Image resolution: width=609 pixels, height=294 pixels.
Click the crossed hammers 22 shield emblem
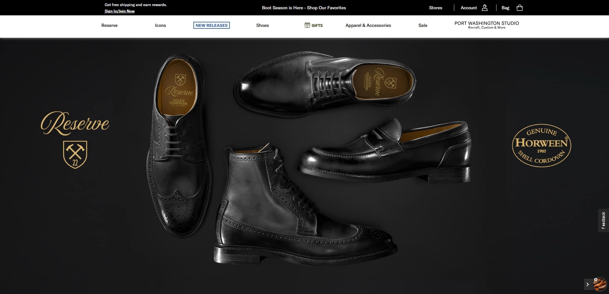(x=75, y=155)
